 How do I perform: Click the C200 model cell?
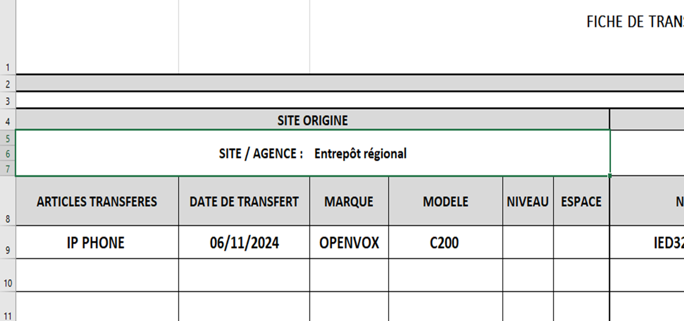445,242
